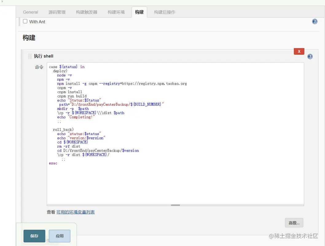Click the 'deploy)' case label

[60, 71]
